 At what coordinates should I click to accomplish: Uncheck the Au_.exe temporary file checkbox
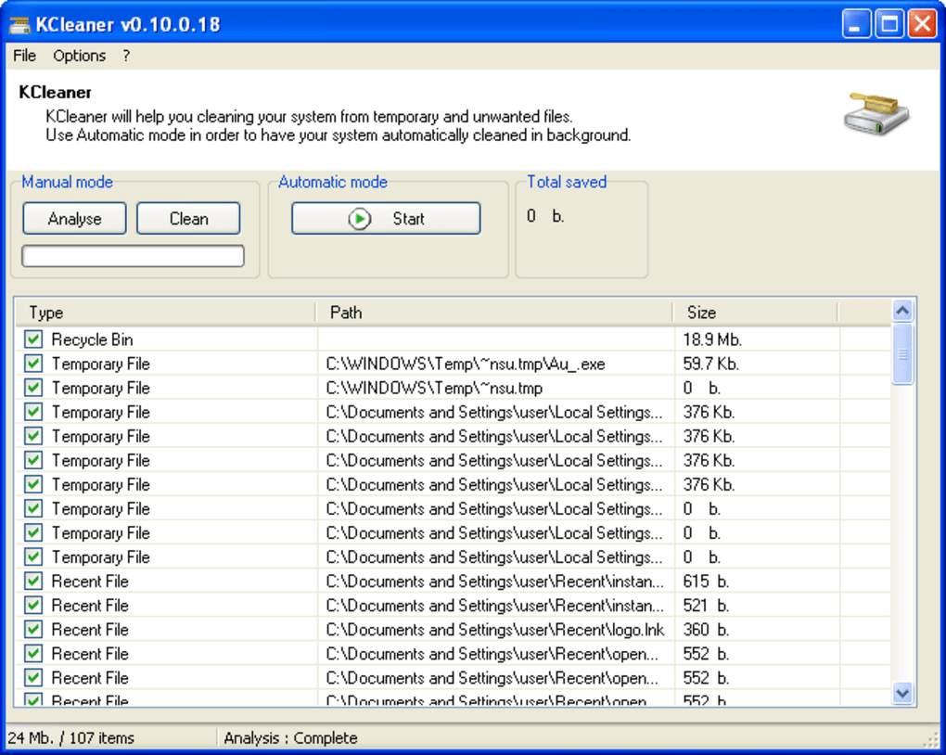pyautogui.click(x=33, y=364)
